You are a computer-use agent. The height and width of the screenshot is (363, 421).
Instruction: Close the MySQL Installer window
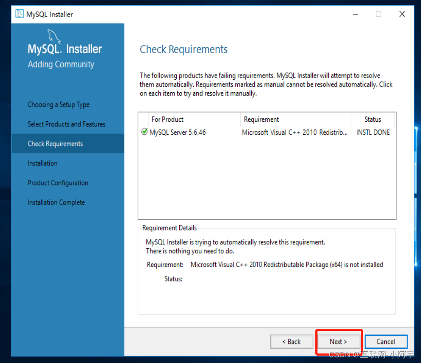pos(402,14)
